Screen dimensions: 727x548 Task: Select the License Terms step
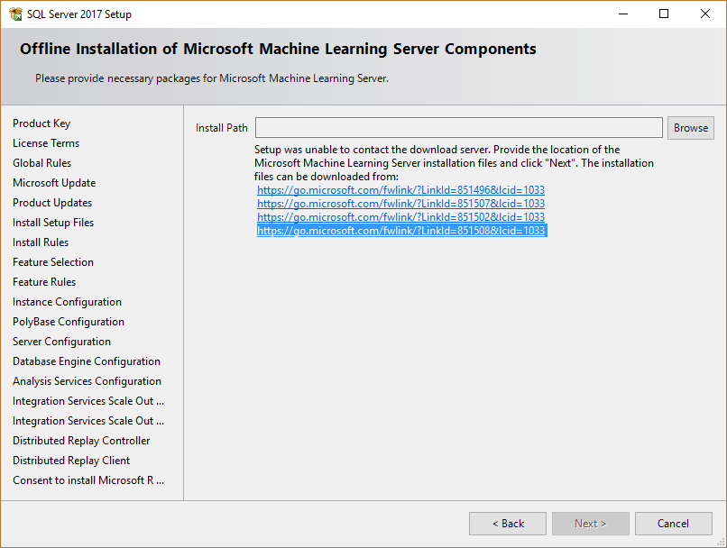(x=46, y=143)
